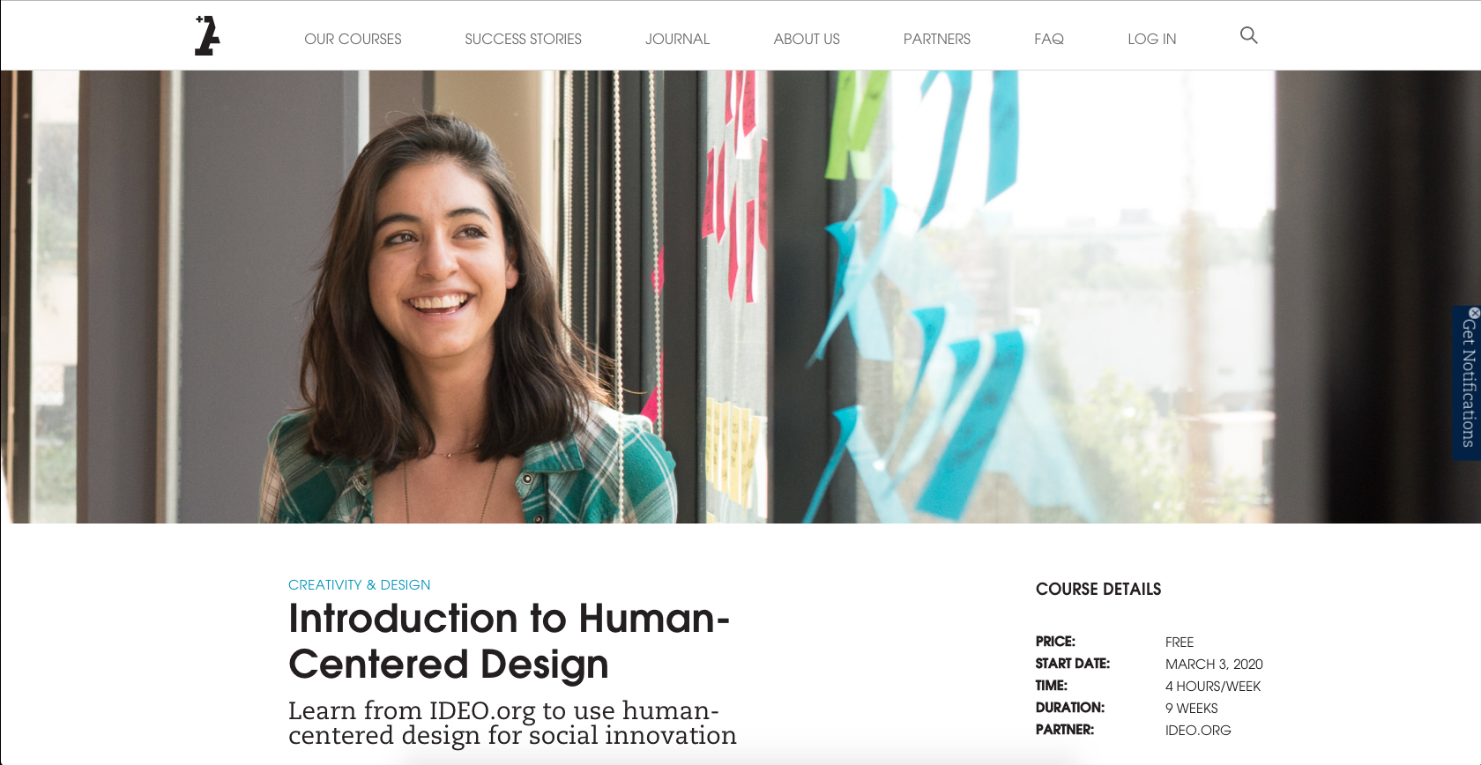Screen dimensions: 1481x765
Task: Open Success Stories page
Action: [523, 39]
